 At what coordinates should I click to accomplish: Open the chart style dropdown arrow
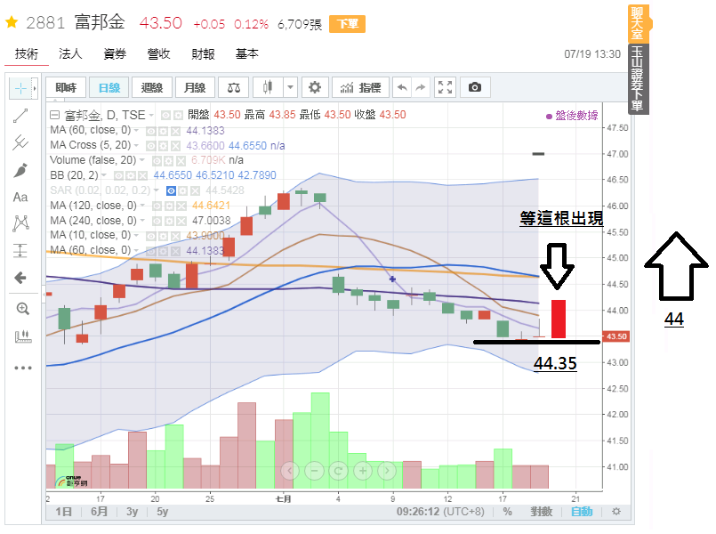pyautogui.click(x=290, y=87)
